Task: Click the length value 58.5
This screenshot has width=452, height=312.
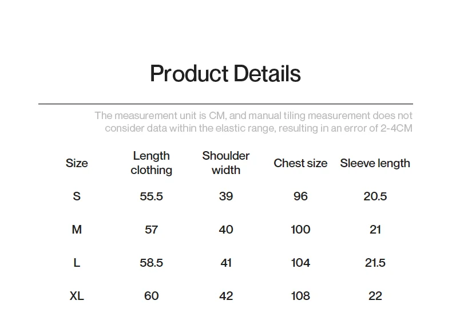Action: tap(152, 263)
